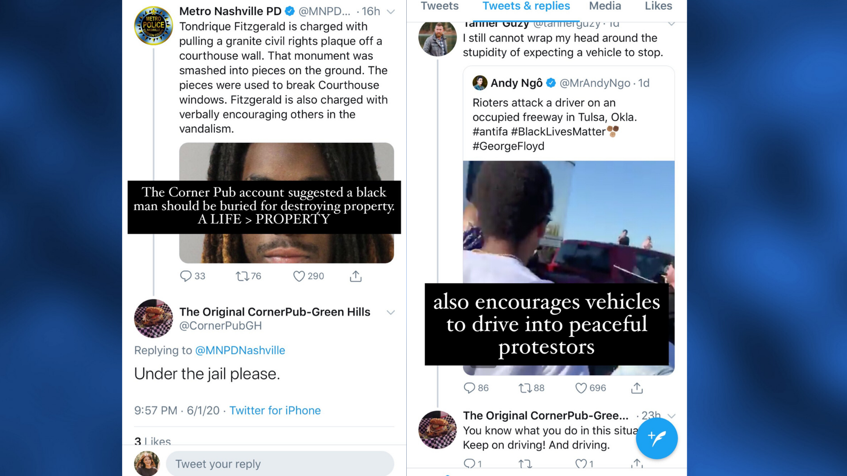Share the Tanner Guzy tweet
Viewport: 847px width, 476px height.
click(637, 388)
